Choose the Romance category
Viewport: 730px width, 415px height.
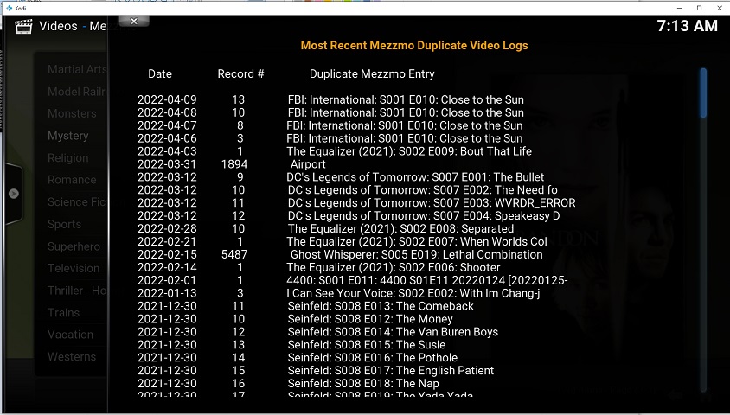click(x=72, y=180)
